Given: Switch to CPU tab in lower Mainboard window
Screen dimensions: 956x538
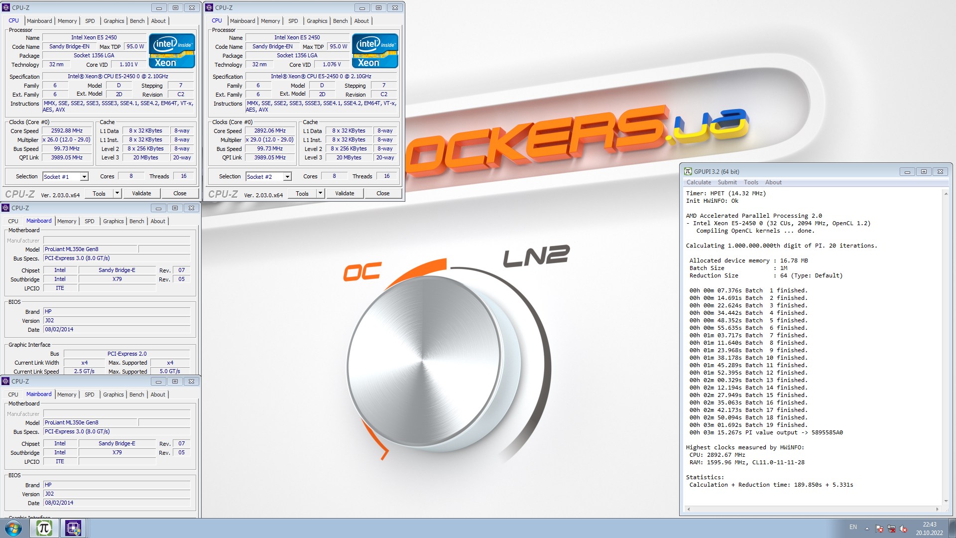Looking at the screenshot, I should pyautogui.click(x=13, y=395).
